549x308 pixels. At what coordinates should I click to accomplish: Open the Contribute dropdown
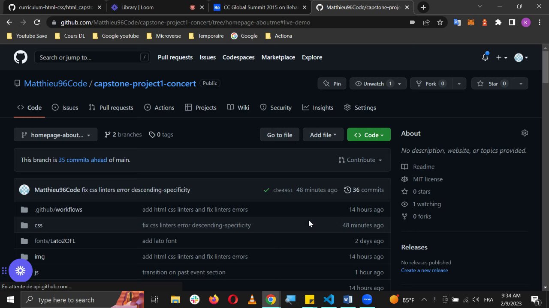click(360, 160)
